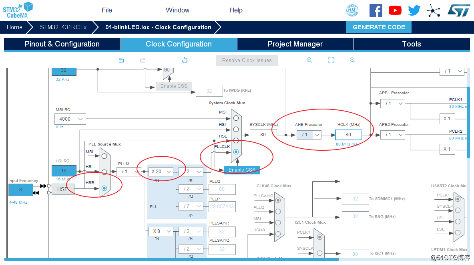Open the APB2 Prescaler dropdown

393,135
